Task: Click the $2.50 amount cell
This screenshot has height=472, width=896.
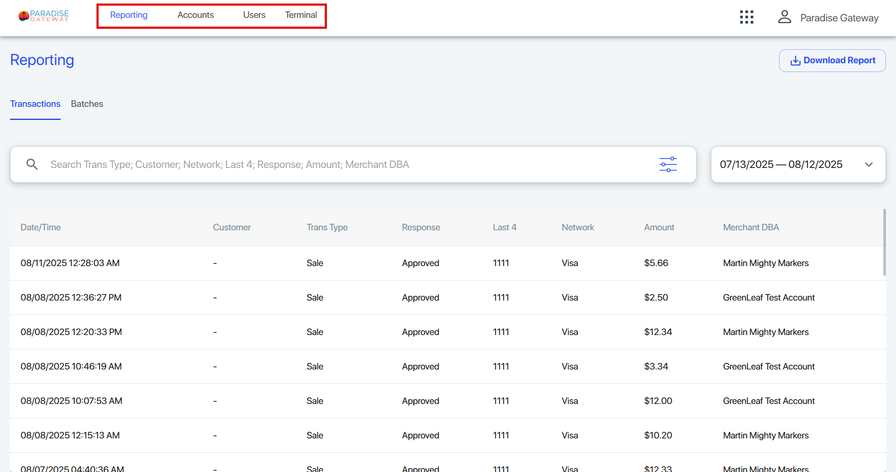Action: [656, 298]
